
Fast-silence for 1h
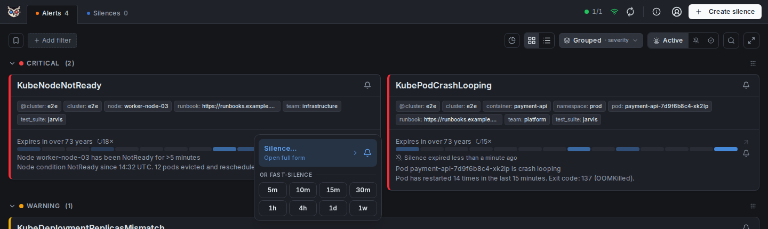[273, 208]
